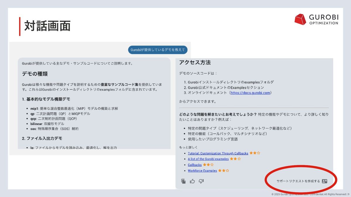351x197 pixels.
Task: Click the mip1 demo list item
Action: (x=74, y=109)
